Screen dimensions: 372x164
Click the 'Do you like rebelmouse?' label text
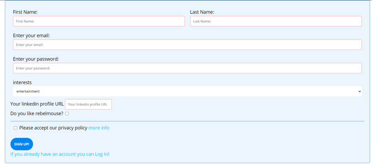click(37, 113)
